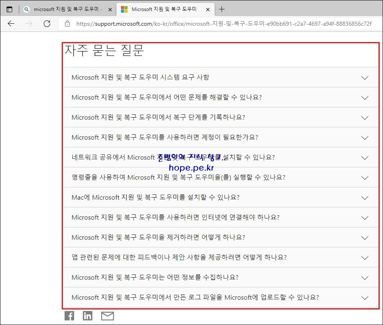Expand chevron for 어떤 정보를 수집하나요?
The image size is (383, 325).
pyautogui.click(x=365, y=278)
